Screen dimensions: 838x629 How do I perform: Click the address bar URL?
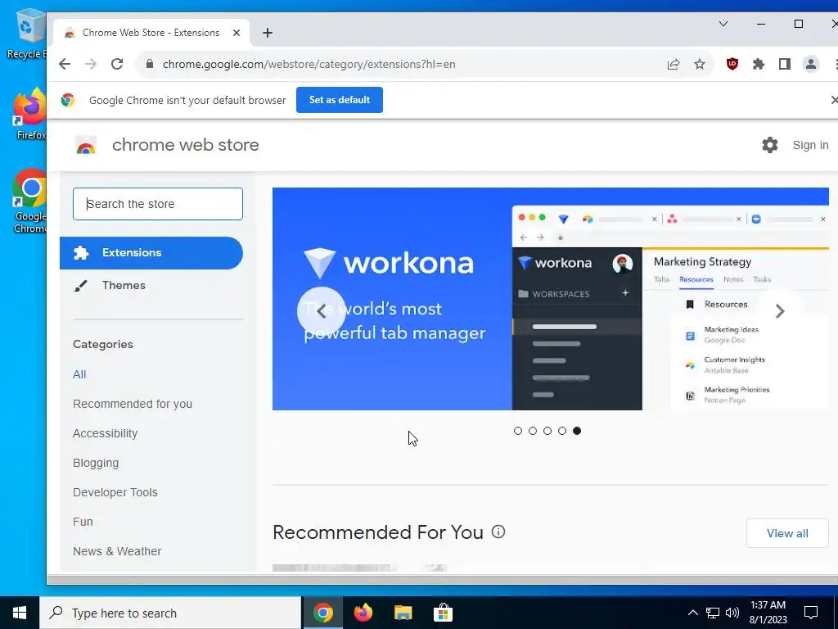(x=309, y=64)
